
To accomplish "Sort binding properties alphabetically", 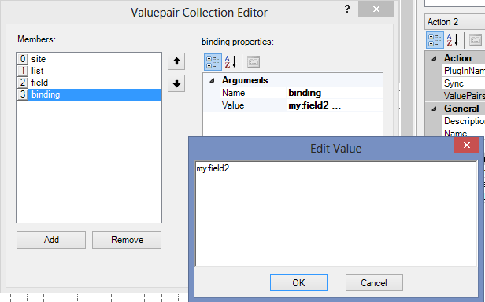I will pos(231,62).
